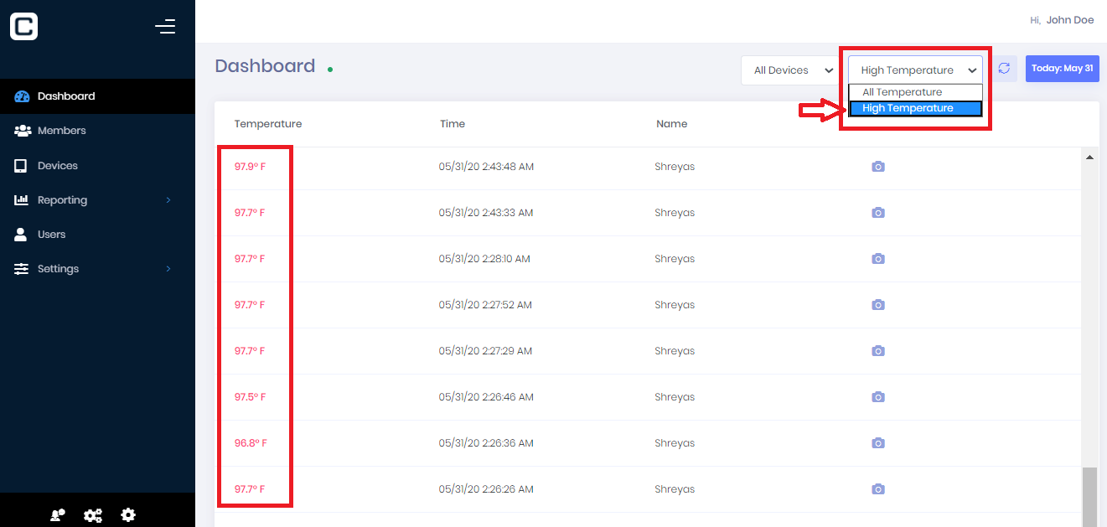Open photo for 2:43:33 AM record

878,213
